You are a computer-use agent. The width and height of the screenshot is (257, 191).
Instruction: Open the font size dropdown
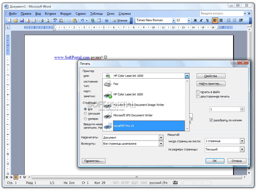coord(189,20)
